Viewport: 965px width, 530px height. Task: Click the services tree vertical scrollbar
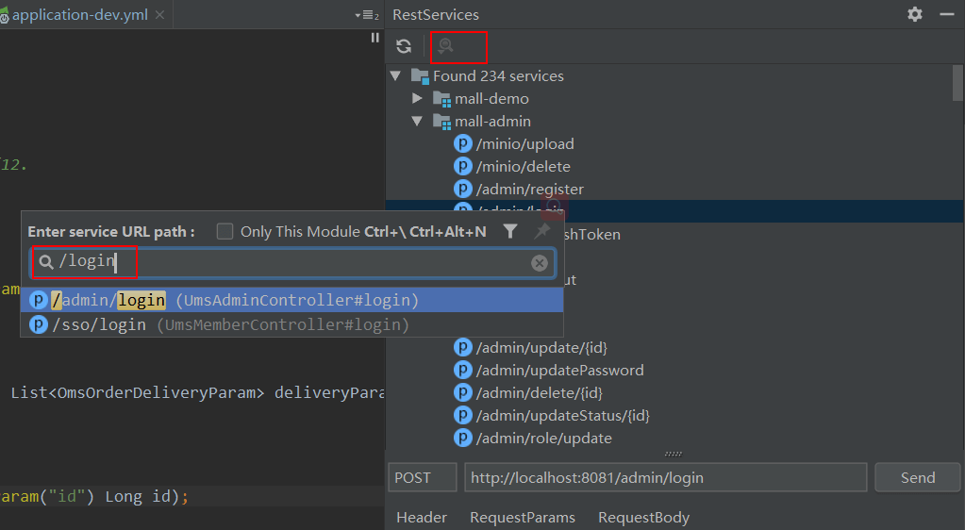(x=957, y=83)
